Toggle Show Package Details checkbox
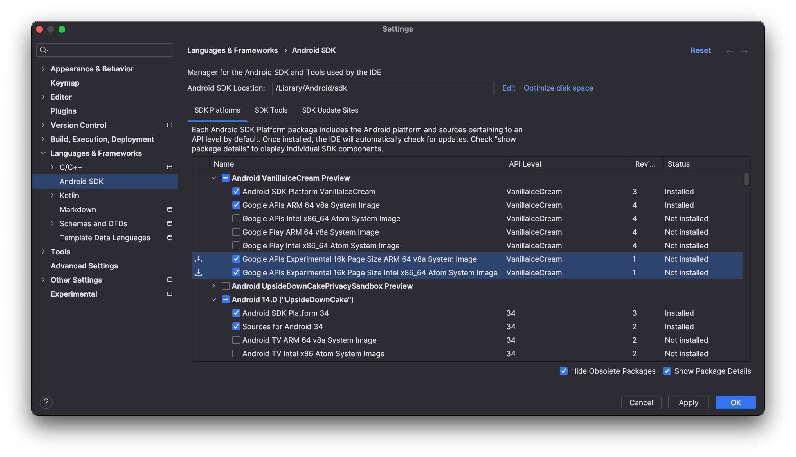Viewport: 796px width, 457px height. point(666,371)
